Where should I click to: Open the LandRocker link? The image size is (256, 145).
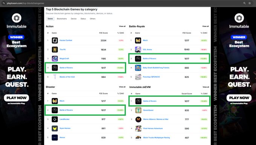pos(64,119)
